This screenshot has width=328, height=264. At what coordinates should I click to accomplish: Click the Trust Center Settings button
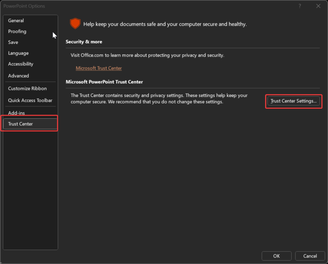[293, 101]
